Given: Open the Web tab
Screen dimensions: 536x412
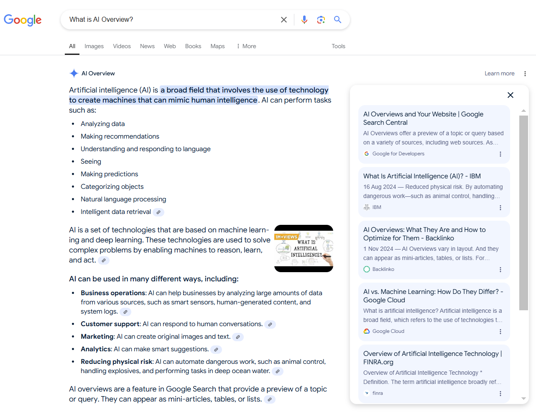Looking at the screenshot, I should click(x=170, y=46).
